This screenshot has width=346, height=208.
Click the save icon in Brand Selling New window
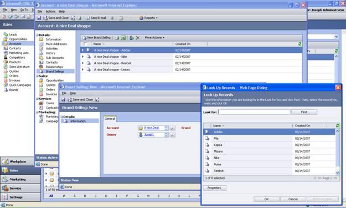63,100
